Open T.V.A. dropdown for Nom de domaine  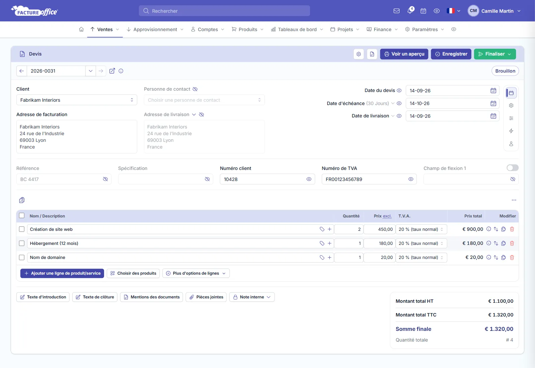click(x=421, y=257)
